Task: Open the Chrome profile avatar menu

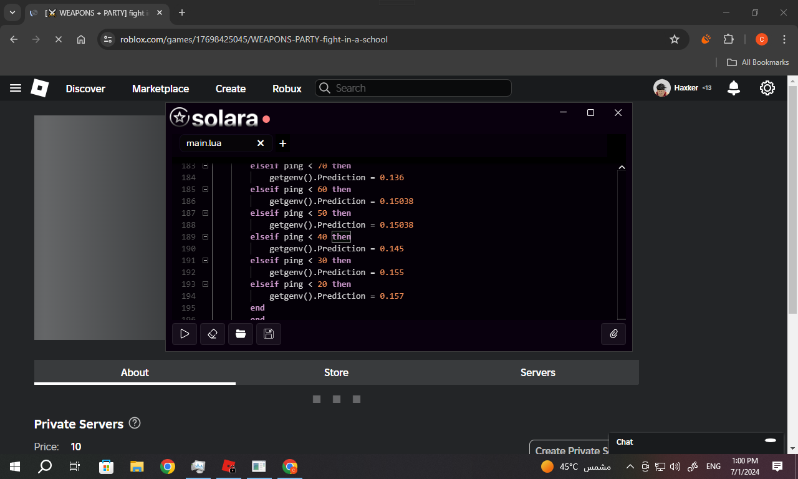Action: pyautogui.click(x=761, y=39)
